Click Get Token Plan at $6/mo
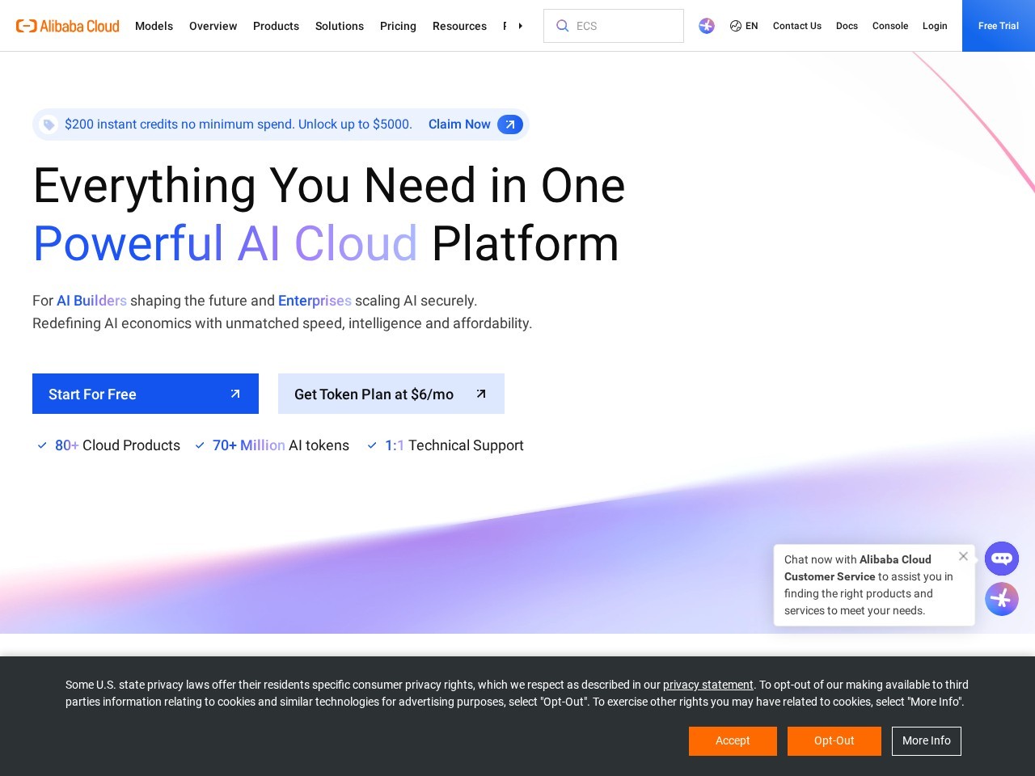Image resolution: width=1035 pixels, height=776 pixels. pos(391,394)
